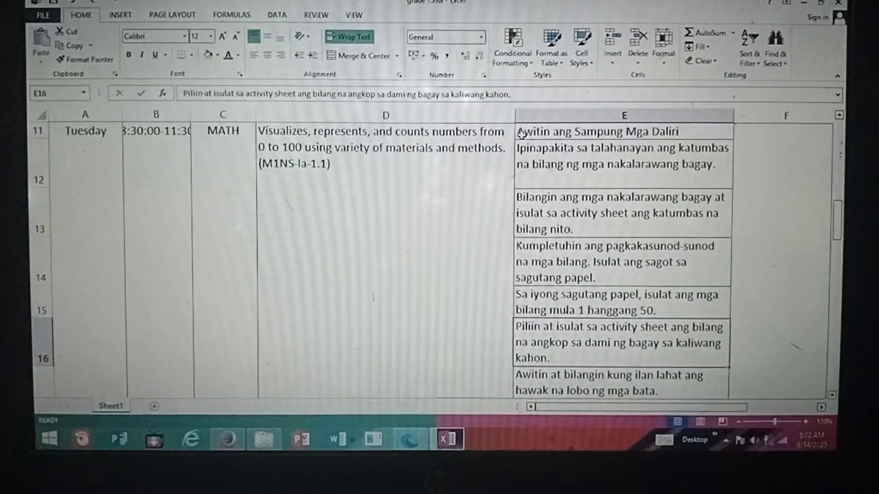Increase decimal places
Image resolution: width=879 pixels, height=494 pixels.
point(465,56)
